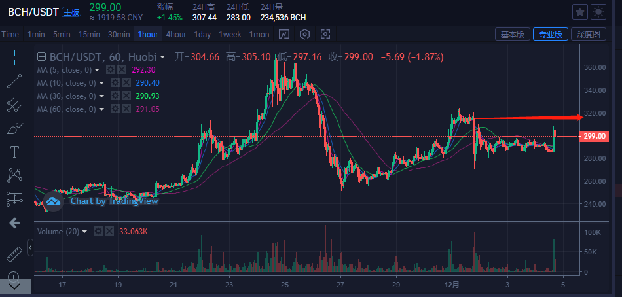Click the 299.00 current price label on axis
This screenshot has height=297, width=622.
(x=595, y=137)
